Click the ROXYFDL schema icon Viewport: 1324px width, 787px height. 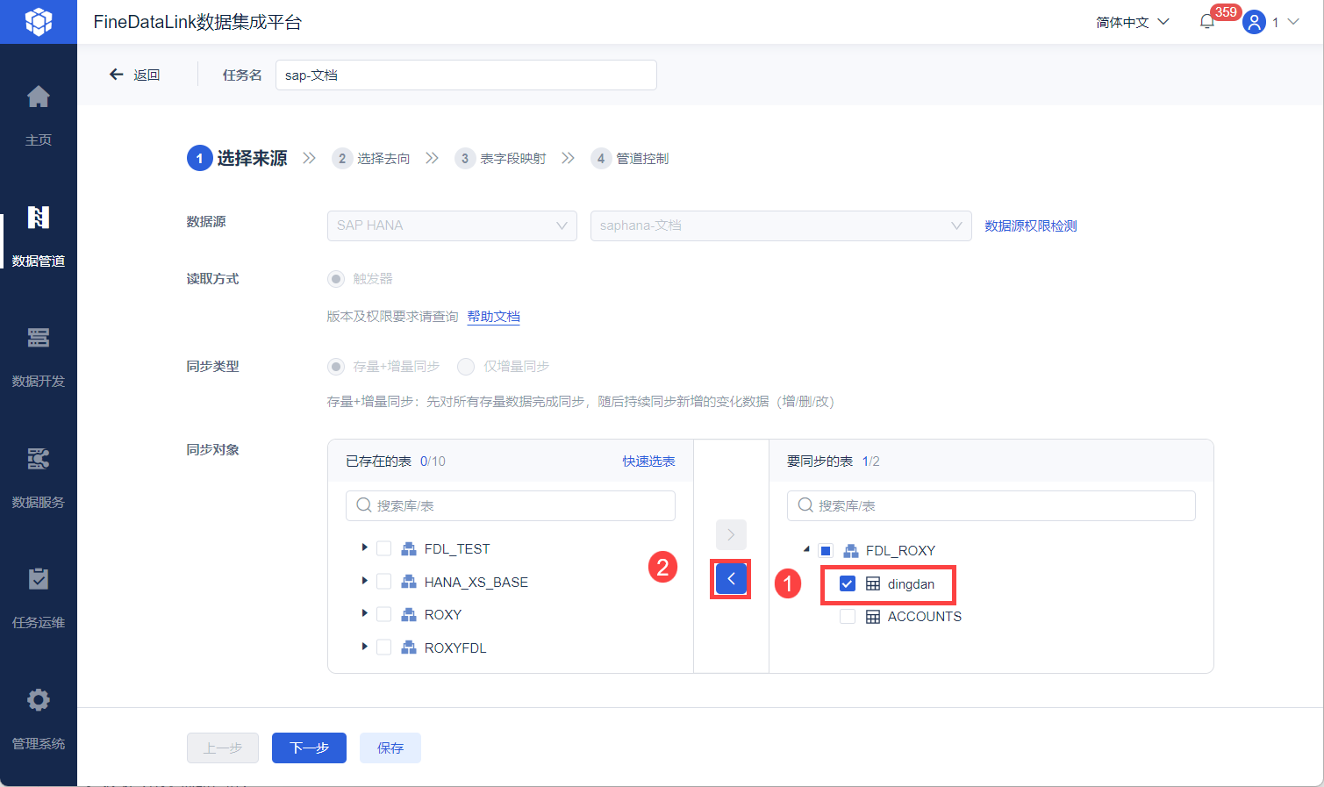409,647
